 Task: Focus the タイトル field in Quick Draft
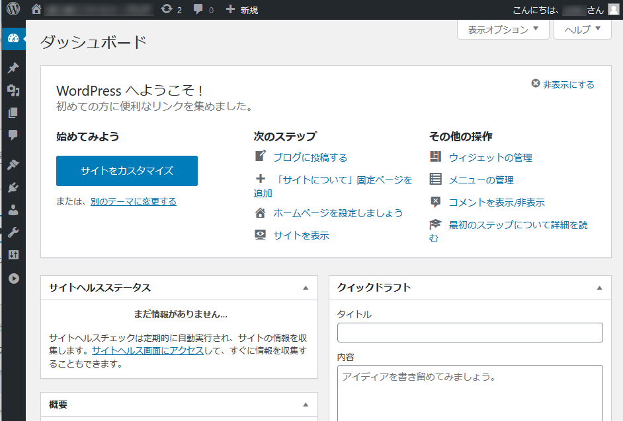coord(470,333)
